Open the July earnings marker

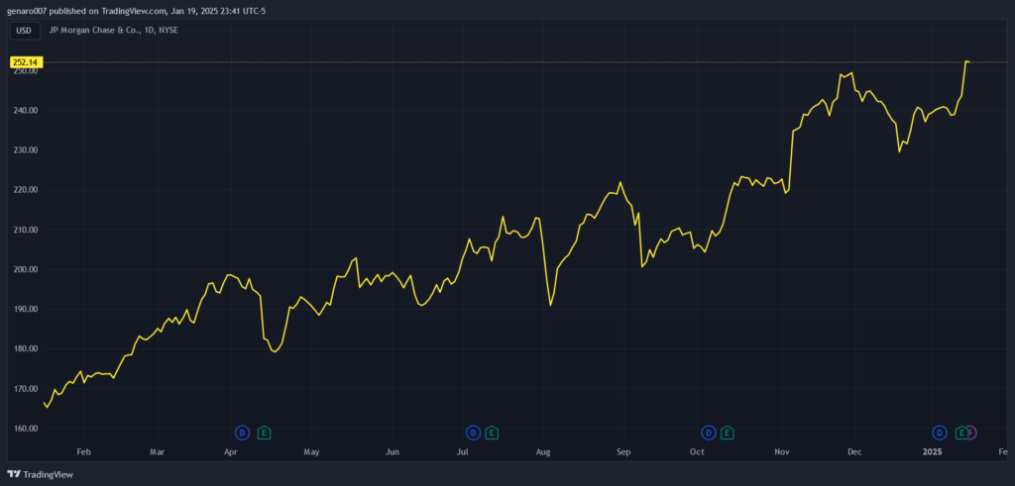click(x=492, y=433)
